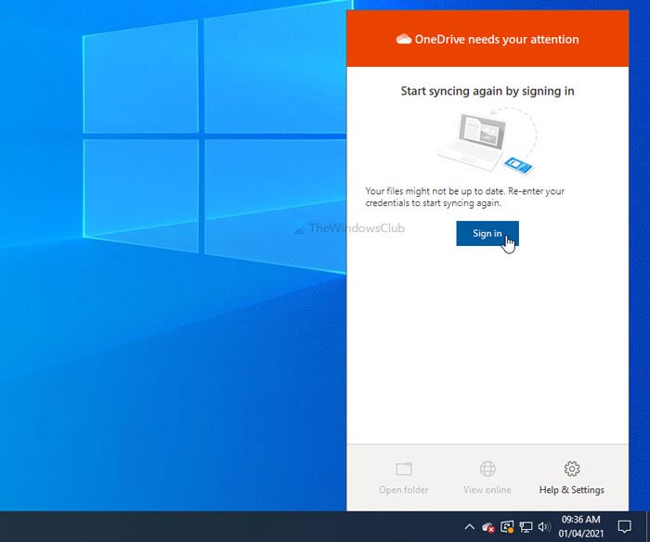Image resolution: width=650 pixels, height=542 pixels.
Task: Click the View online globe icon
Action: pos(487,469)
